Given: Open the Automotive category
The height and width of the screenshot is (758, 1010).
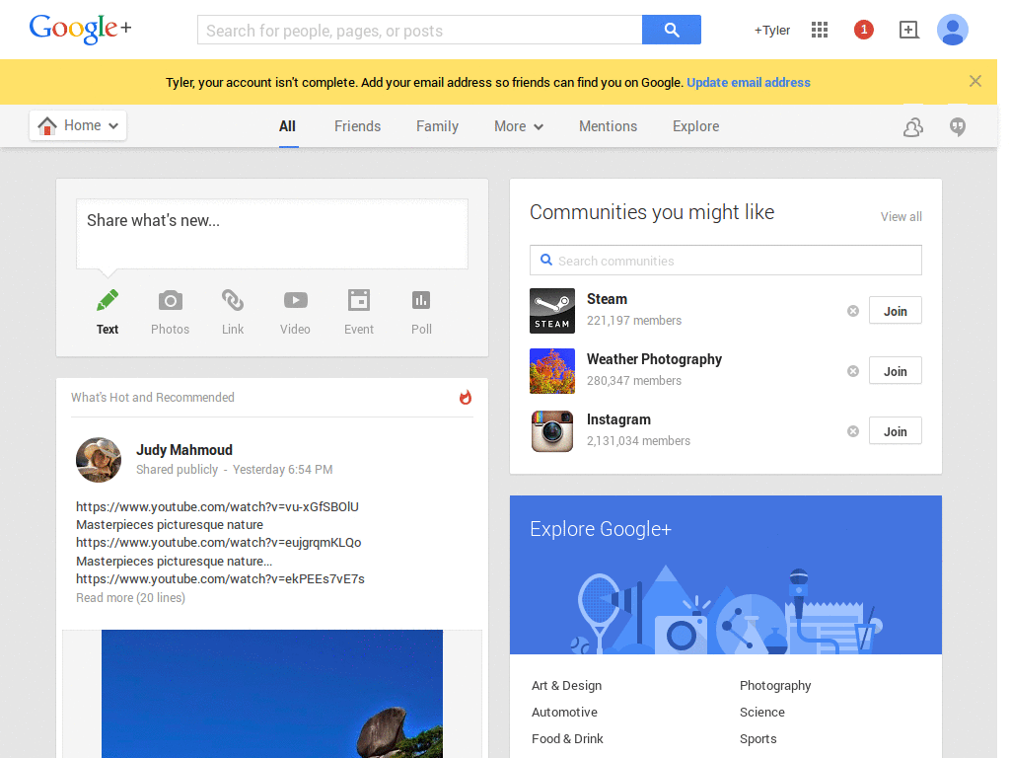Looking at the screenshot, I should pyautogui.click(x=564, y=712).
